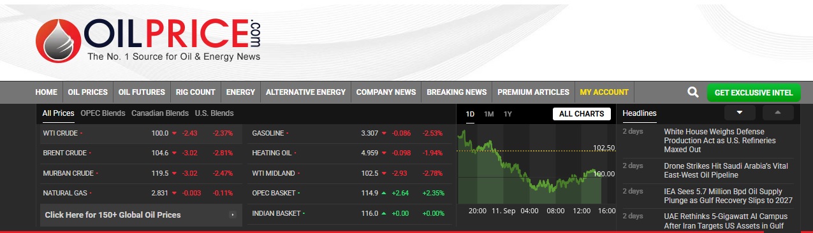Click the red down arrow in the Gasoline row

(384, 134)
